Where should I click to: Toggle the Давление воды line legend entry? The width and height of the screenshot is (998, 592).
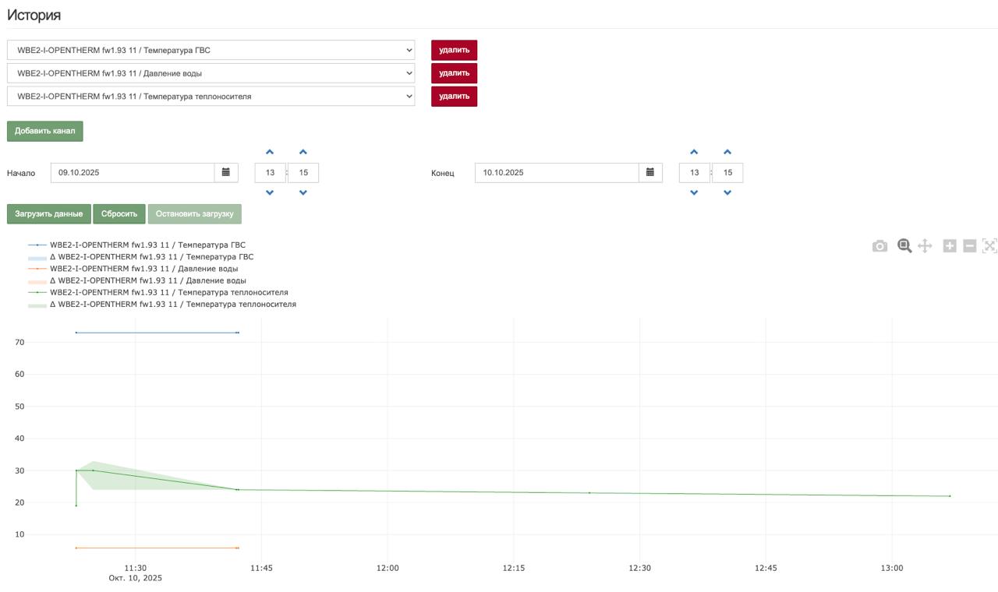click(143, 269)
